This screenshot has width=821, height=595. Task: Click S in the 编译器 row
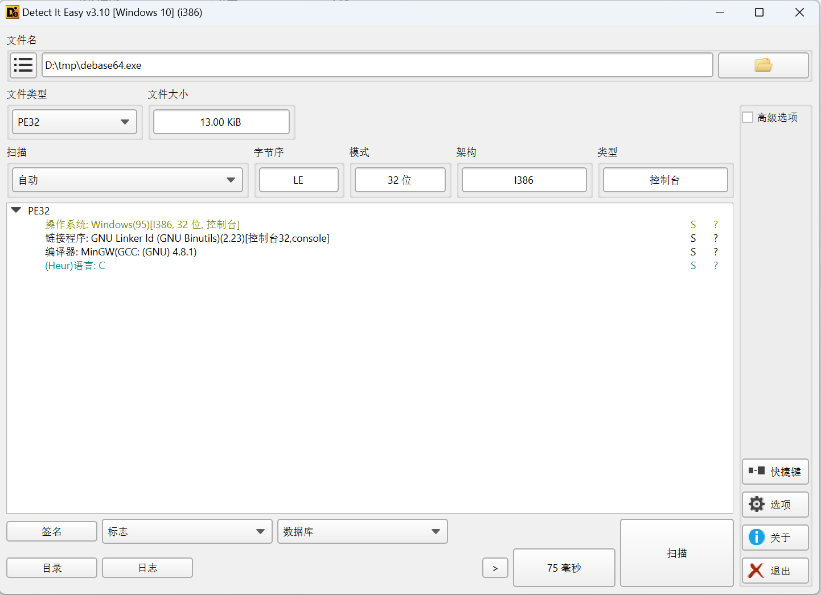coord(693,252)
